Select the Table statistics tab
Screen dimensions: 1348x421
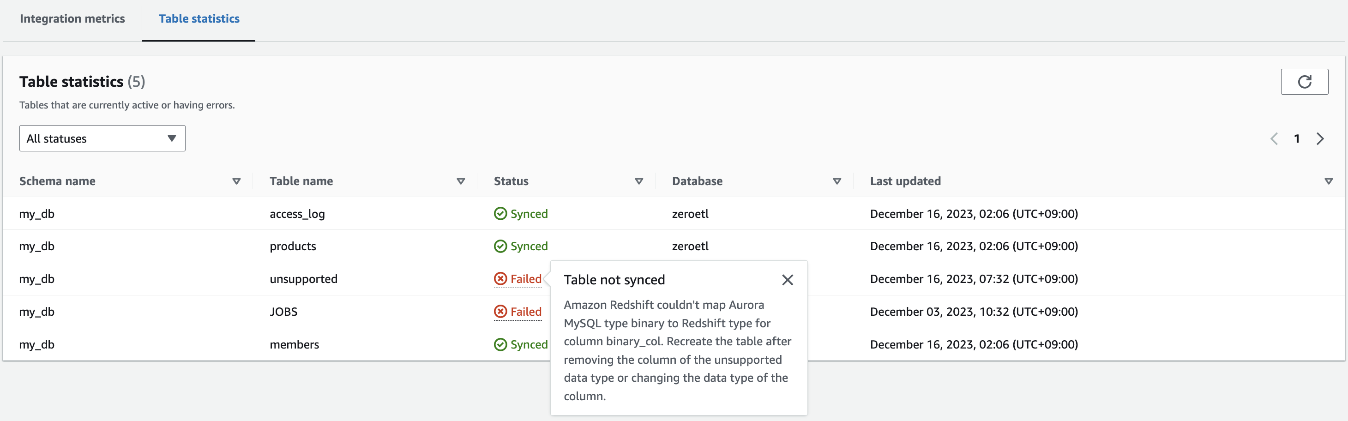pyautogui.click(x=199, y=19)
